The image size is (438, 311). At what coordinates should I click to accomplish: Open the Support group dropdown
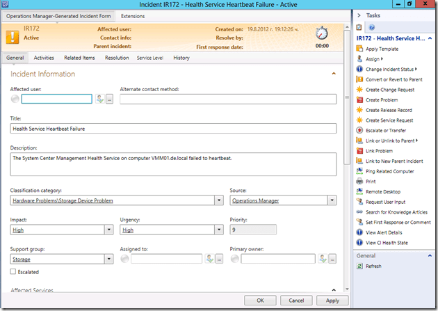coord(108,259)
